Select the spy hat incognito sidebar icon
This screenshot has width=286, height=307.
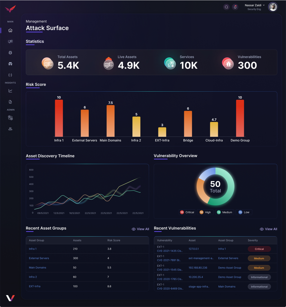pos(10,64)
